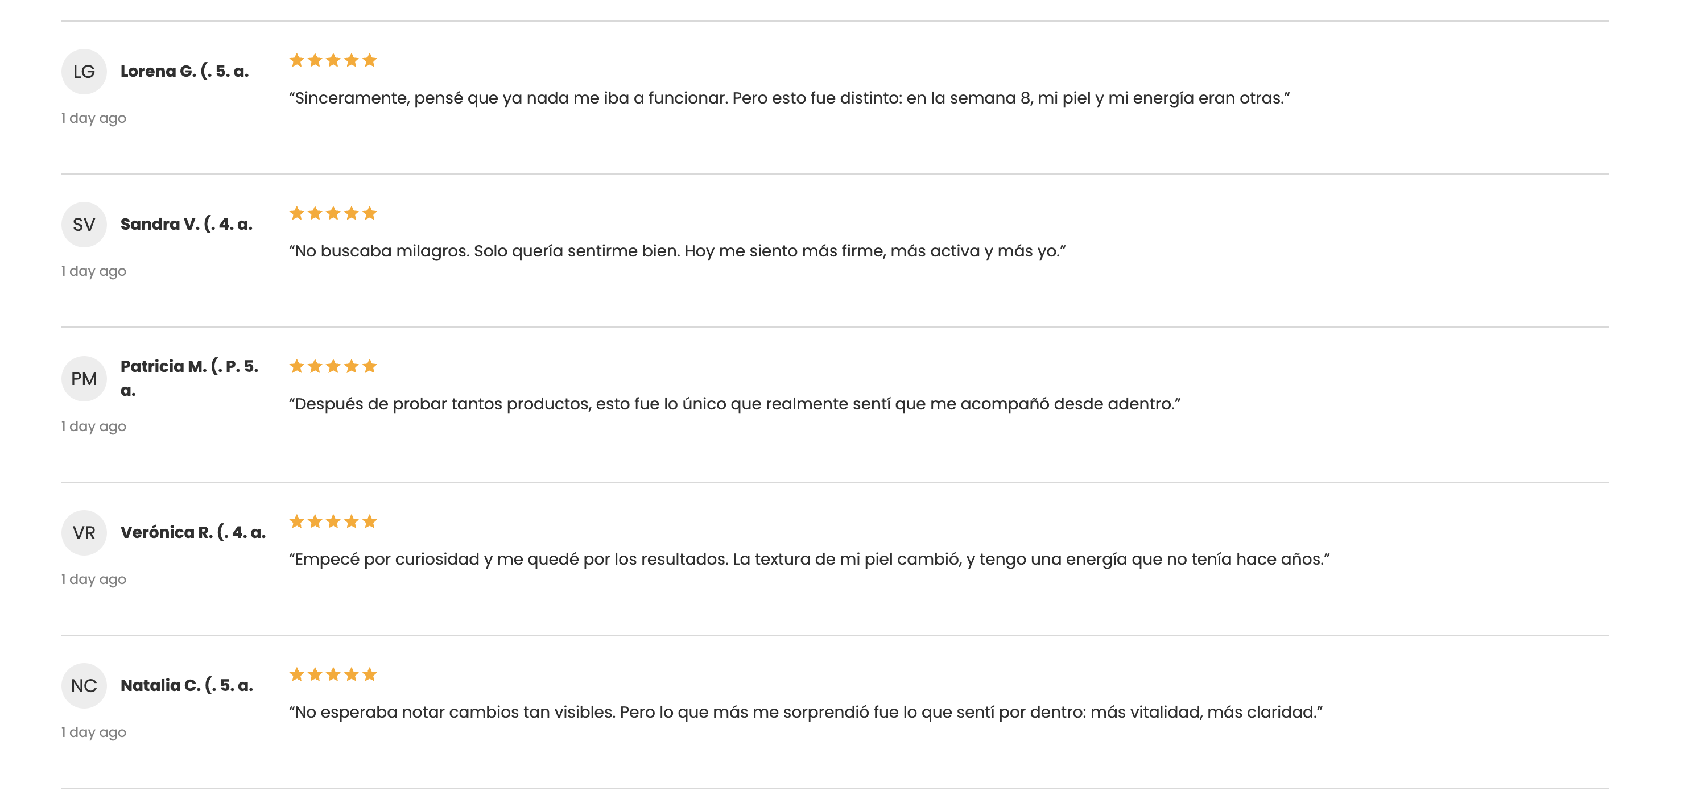Click Verónica's review starting with 'Empecé por curiosidad'
The height and width of the screenshot is (803, 1693).
[x=808, y=559]
